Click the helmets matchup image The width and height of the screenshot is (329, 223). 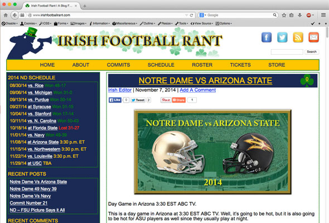pos(212,152)
